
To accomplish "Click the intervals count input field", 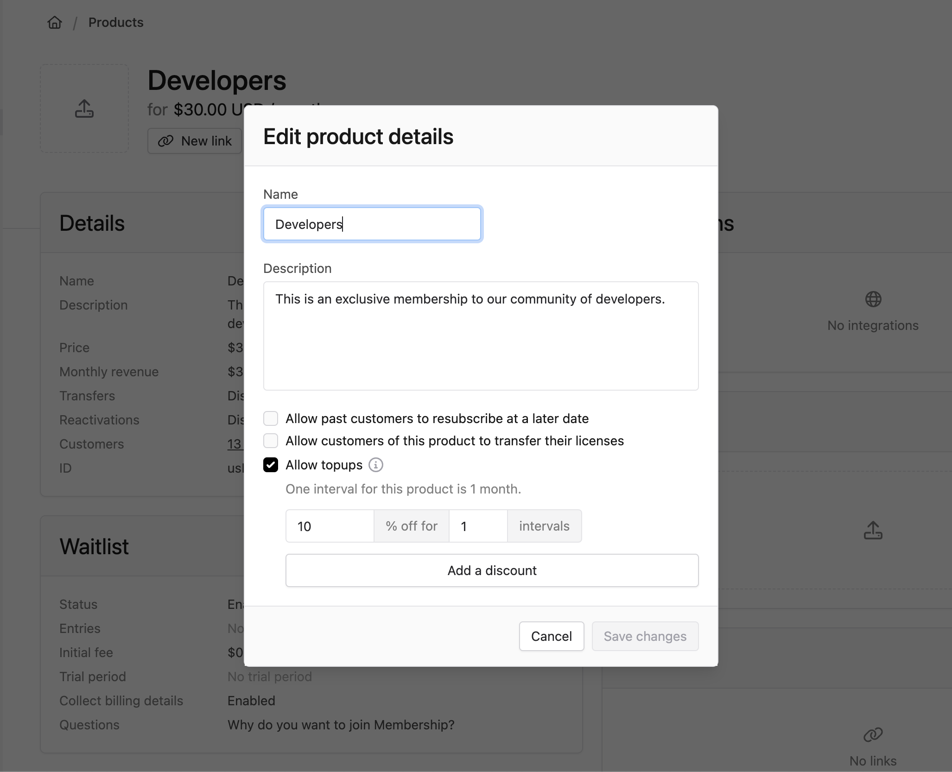I will point(478,526).
